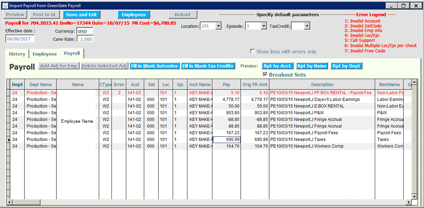This screenshot has height=208, width=424.
Task: Open the Employees button in top toolbar
Action: coord(134,14)
